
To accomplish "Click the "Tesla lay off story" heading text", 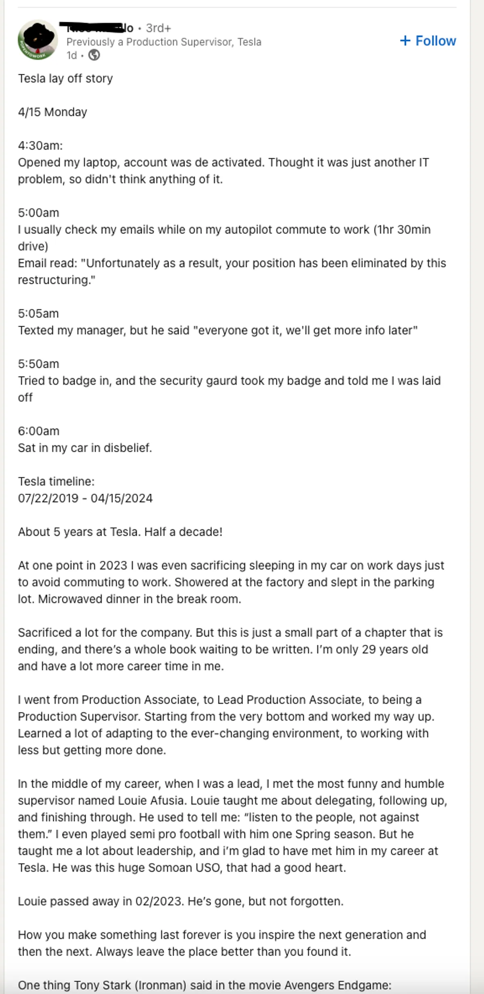I will coord(65,78).
